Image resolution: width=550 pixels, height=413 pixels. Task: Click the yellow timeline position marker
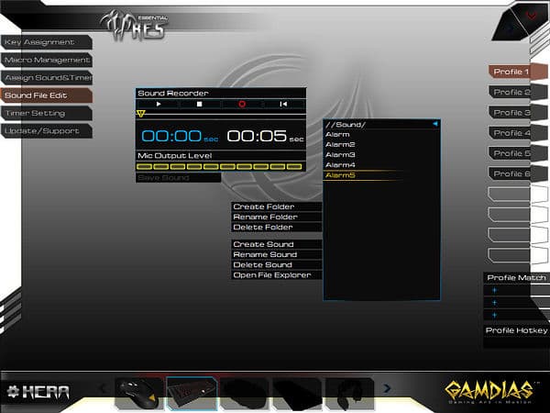140,114
